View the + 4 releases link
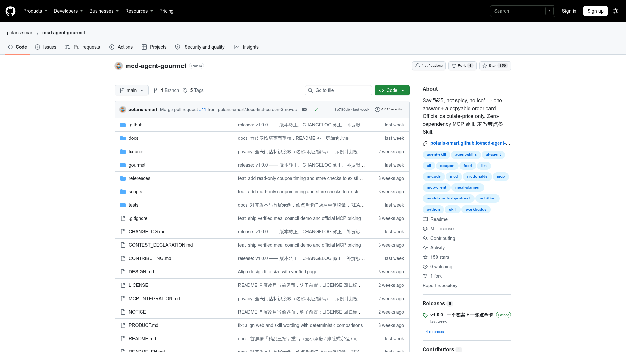The image size is (626, 352). (433, 332)
